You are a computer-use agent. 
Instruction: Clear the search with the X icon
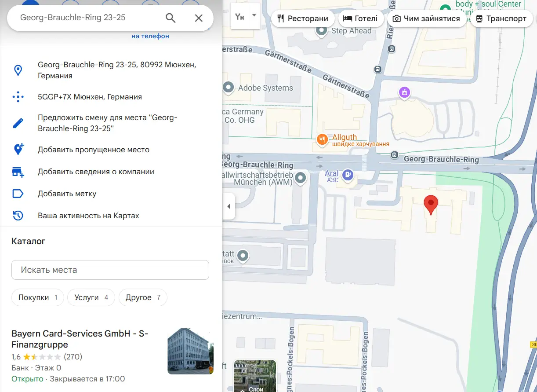[199, 18]
